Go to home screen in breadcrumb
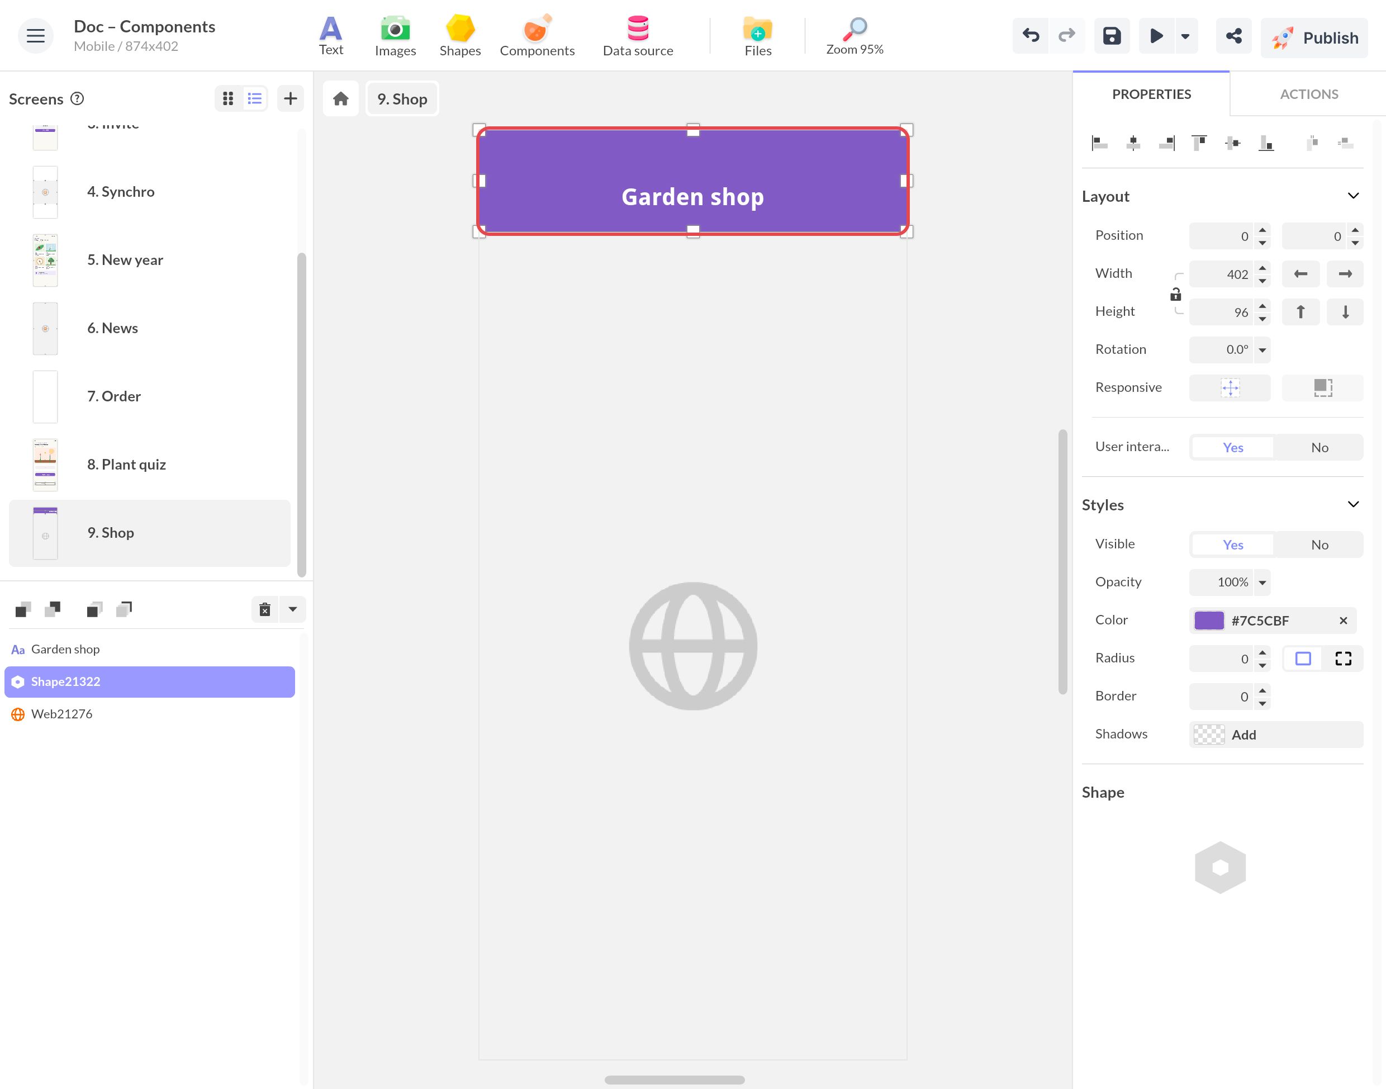Image resolution: width=1386 pixels, height=1089 pixels. point(341,99)
